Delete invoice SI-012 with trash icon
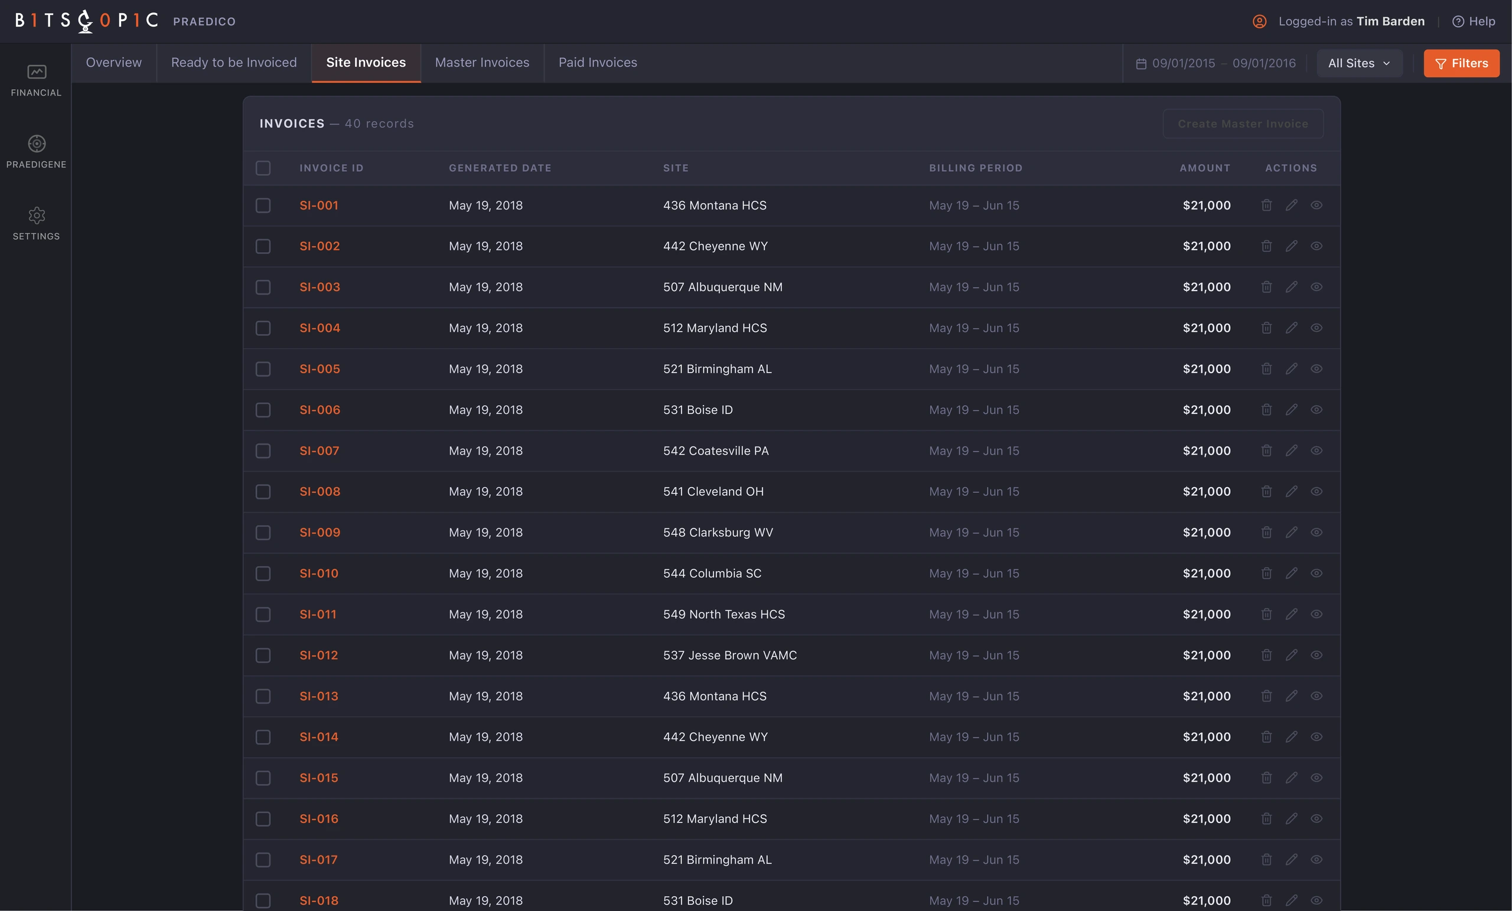 click(x=1266, y=655)
